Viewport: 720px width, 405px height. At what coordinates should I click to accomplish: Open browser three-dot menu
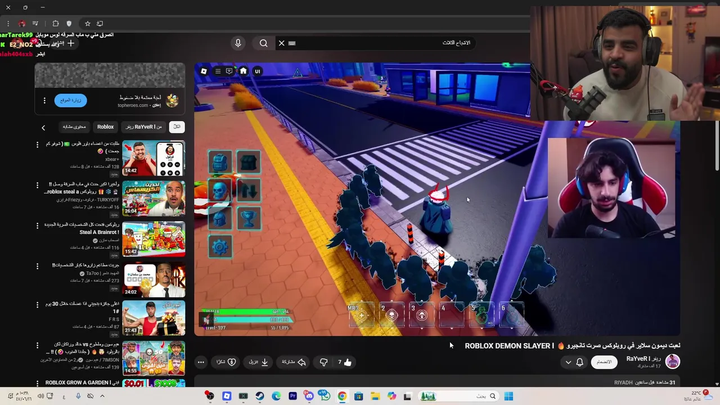(8, 24)
